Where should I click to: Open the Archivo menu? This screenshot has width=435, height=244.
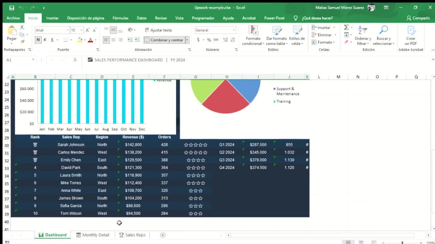click(13, 18)
